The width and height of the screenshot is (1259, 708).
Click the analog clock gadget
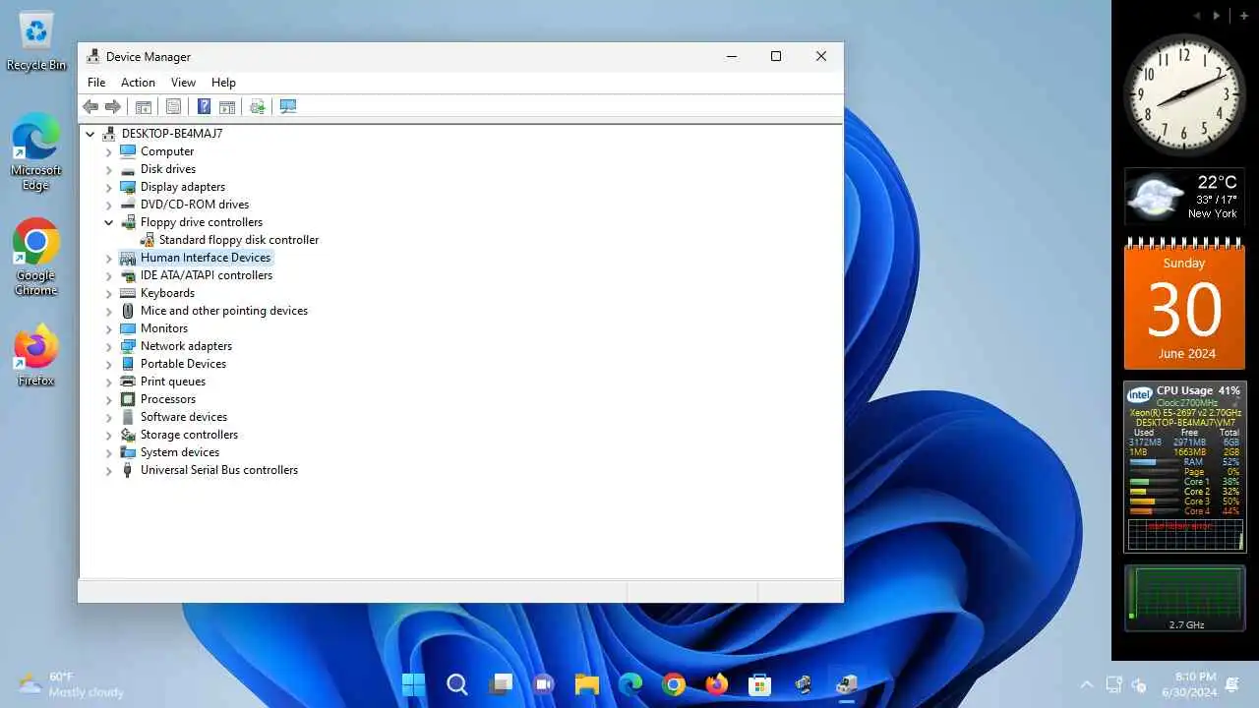pos(1184,95)
